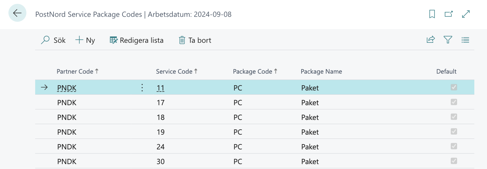Sort by Package Code column header

tap(255, 72)
